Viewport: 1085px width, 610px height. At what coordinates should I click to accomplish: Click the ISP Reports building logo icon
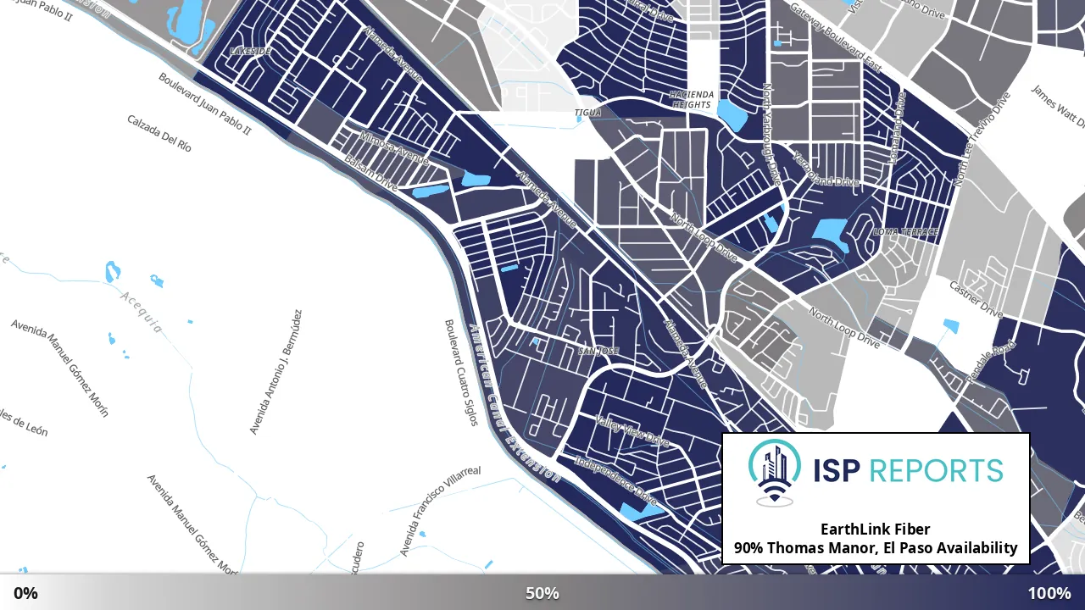click(776, 473)
